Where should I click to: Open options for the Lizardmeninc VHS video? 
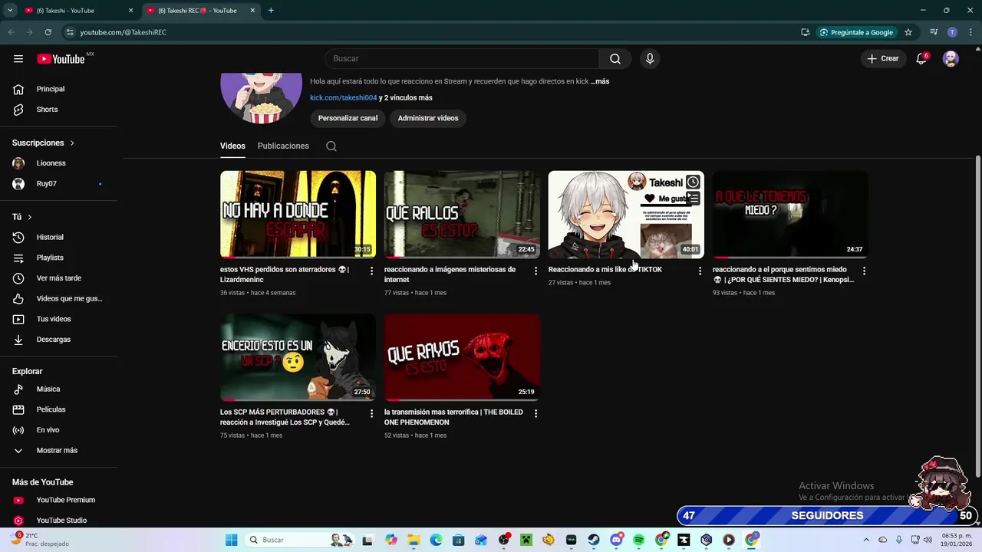point(371,271)
